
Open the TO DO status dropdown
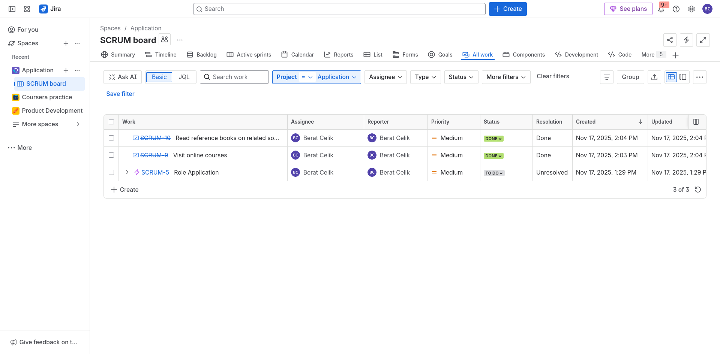click(x=494, y=173)
